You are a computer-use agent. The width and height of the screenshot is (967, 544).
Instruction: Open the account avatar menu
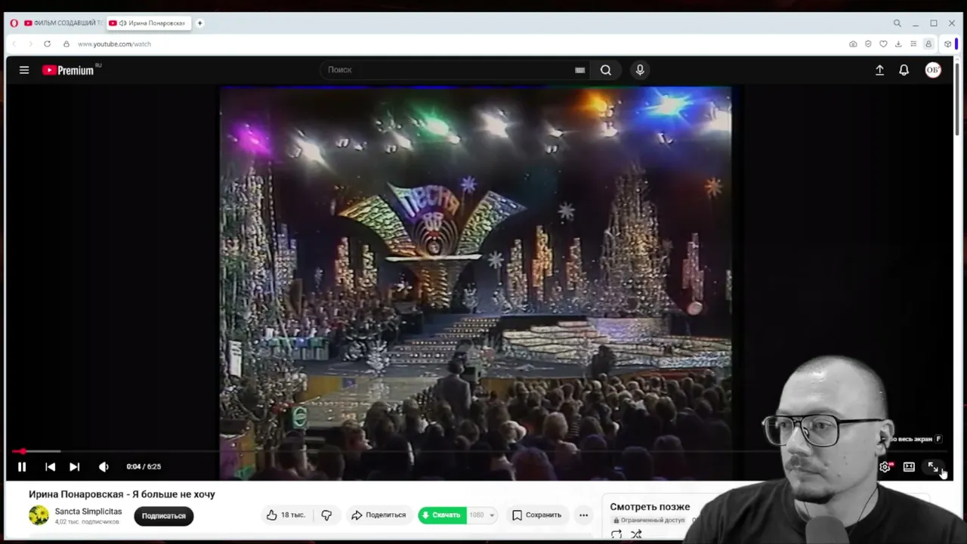(x=933, y=70)
